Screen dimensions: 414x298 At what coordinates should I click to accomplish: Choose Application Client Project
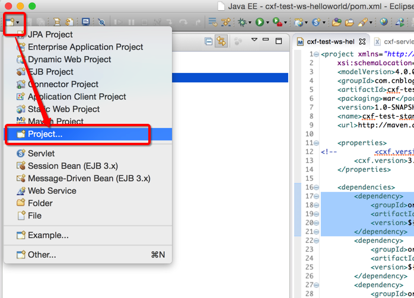tap(88, 97)
